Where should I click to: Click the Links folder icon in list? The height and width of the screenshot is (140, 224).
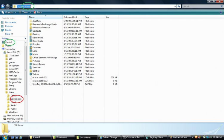tap(30, 51)
